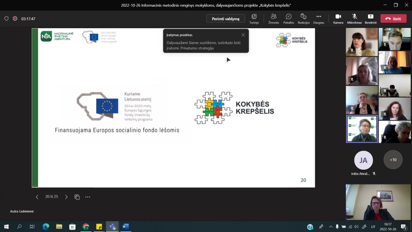Click the microphone icon in the system tray
412x232 pixels.
pyautogui.click(x=337, y=227)
